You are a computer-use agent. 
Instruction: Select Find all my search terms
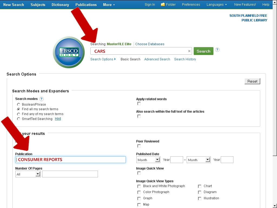pyautogui.click(x=19, y=109)
